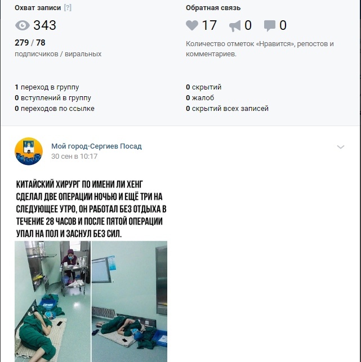This screenshot has height=362, width=361.
Task: Open the left surgeon photo
Action: (x=53, y=301)
